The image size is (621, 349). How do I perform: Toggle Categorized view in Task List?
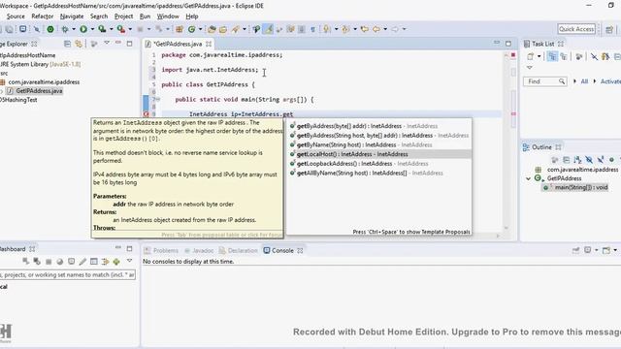click(x=552, y=57)
